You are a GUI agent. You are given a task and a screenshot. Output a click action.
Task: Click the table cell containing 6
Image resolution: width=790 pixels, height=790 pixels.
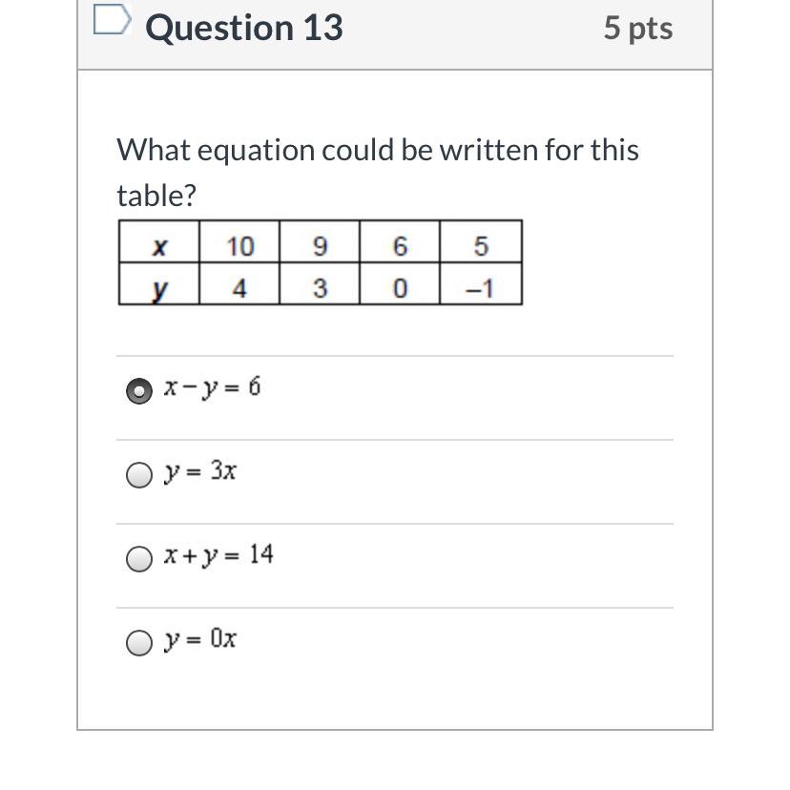click(400, 247)
